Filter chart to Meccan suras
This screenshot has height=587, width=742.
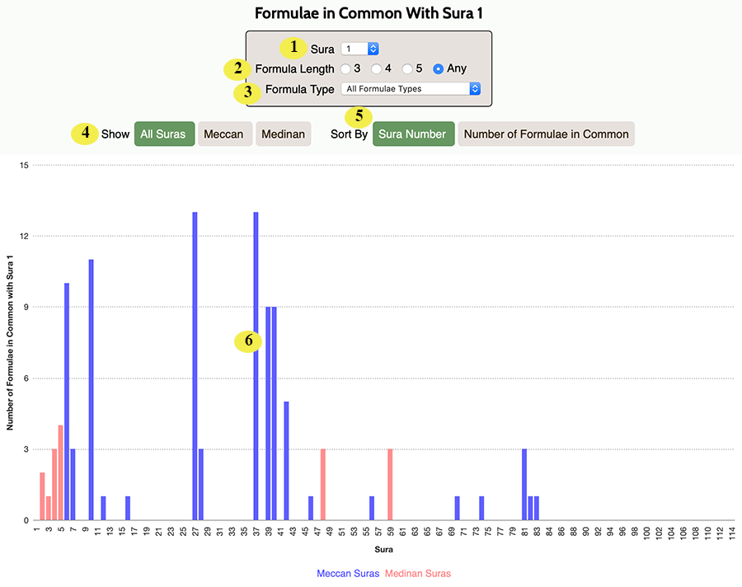(225, 134)
